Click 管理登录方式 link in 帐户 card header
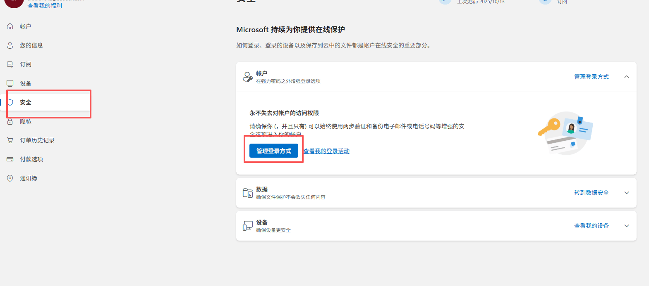649x286 pixels. [591, 77]
